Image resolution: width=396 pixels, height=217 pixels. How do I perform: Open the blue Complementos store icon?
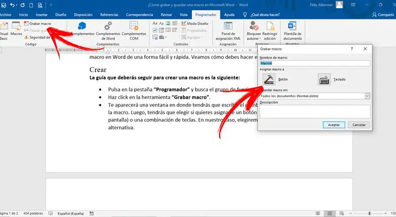point(82,26)
